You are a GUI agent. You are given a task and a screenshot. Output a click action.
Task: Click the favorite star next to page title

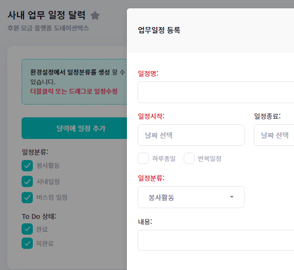pos(95,16)
